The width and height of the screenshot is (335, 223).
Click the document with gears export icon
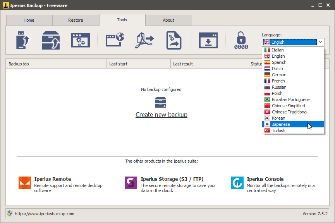174,40
